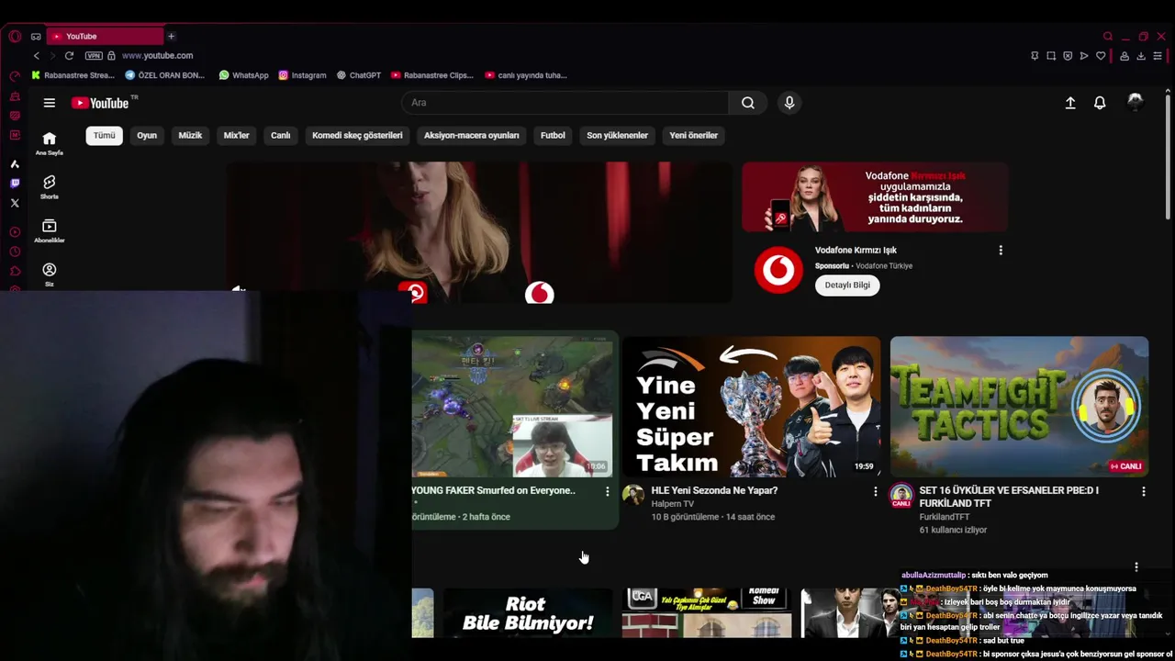Open the player icon in Opera sidebar
Image resolution: width=1175 pixels, height=661 pixels.
(x=15, y=232)
